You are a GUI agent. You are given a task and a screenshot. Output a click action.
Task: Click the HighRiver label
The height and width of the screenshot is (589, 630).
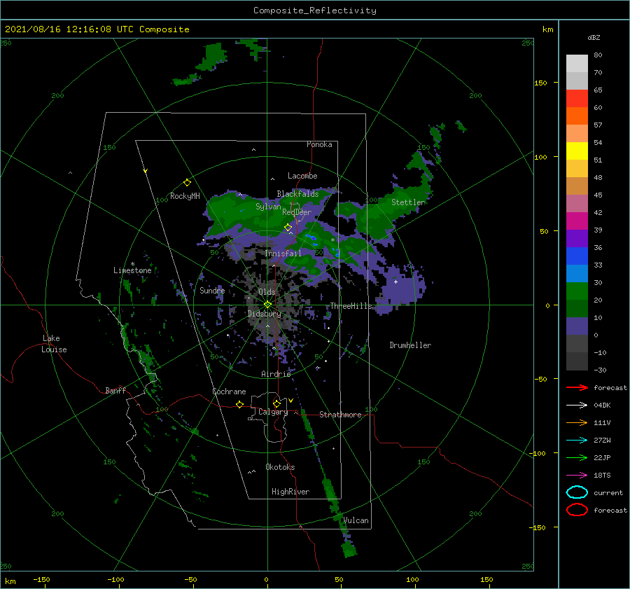tap(290, 492)
